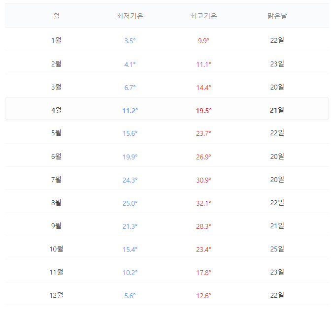Viewport: 333px width, 311px height.
Task: Select the 5월 row label
Action: 56,133
